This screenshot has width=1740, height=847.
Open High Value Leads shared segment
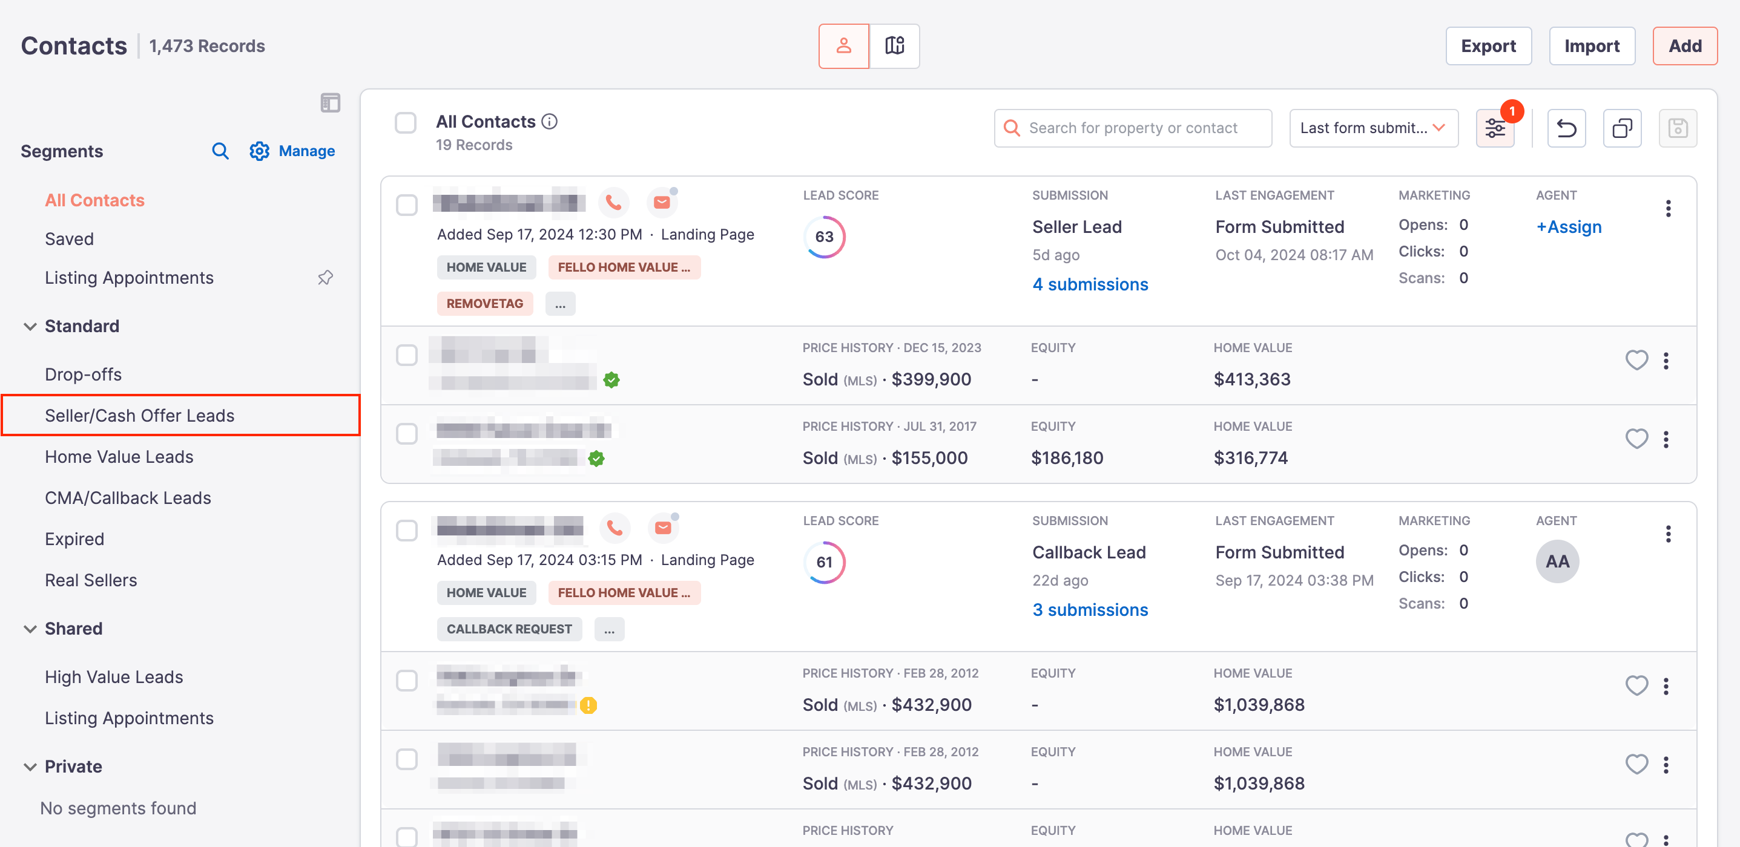coord(114,677)
